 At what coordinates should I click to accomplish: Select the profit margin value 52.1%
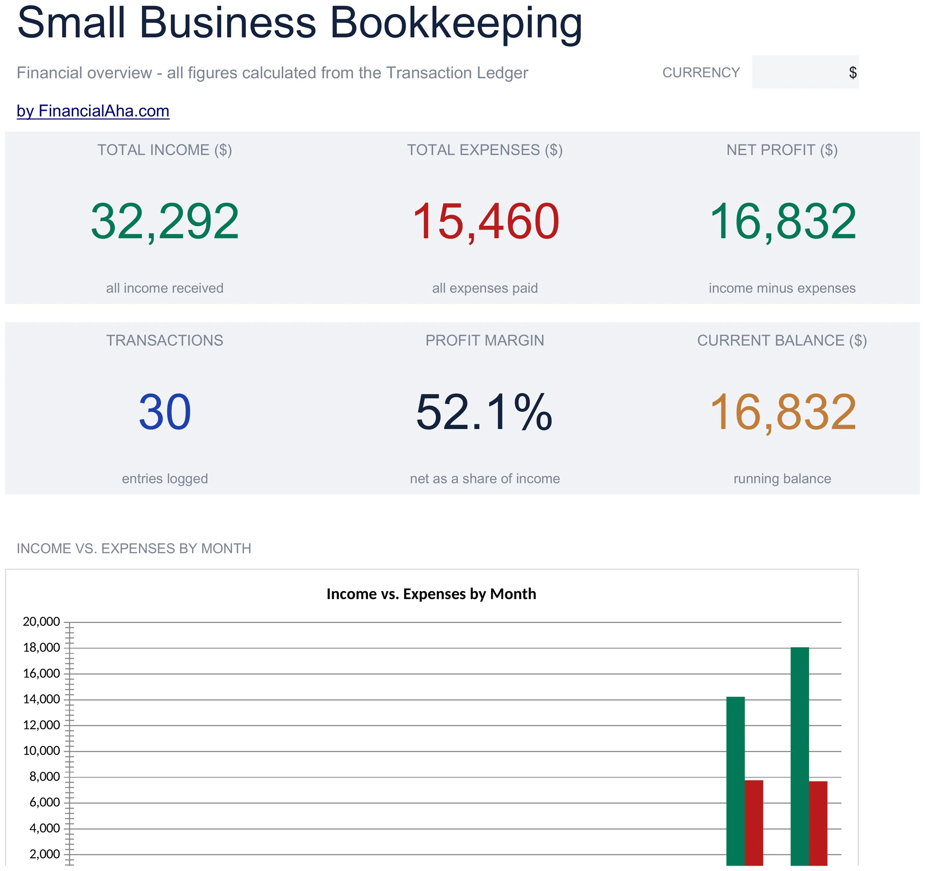[484, 412]
